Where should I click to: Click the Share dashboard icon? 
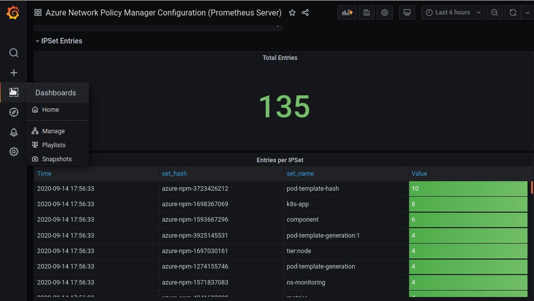click(x=305, y=12)
